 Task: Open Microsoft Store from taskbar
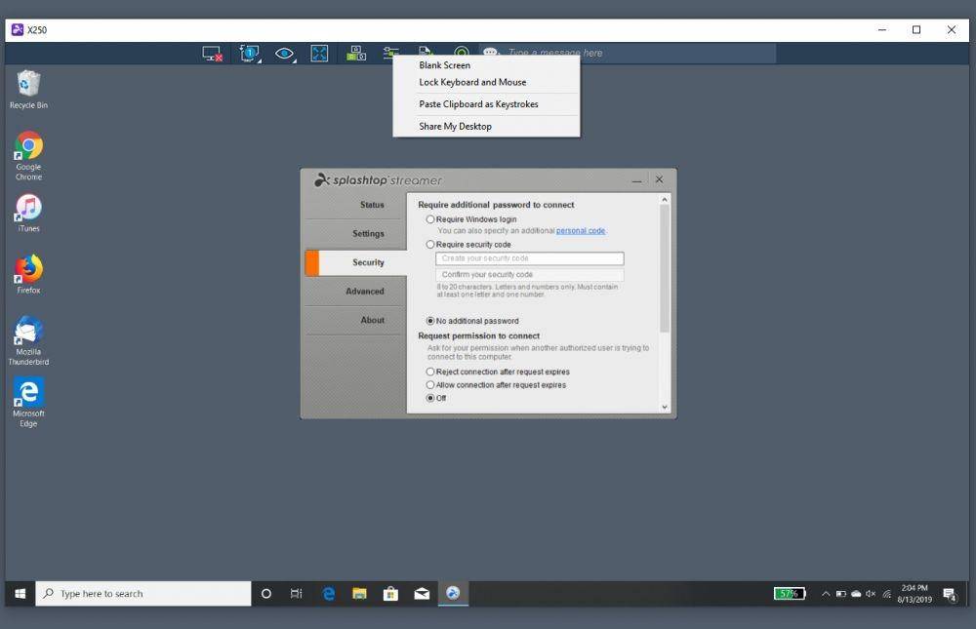pos(390,594)
